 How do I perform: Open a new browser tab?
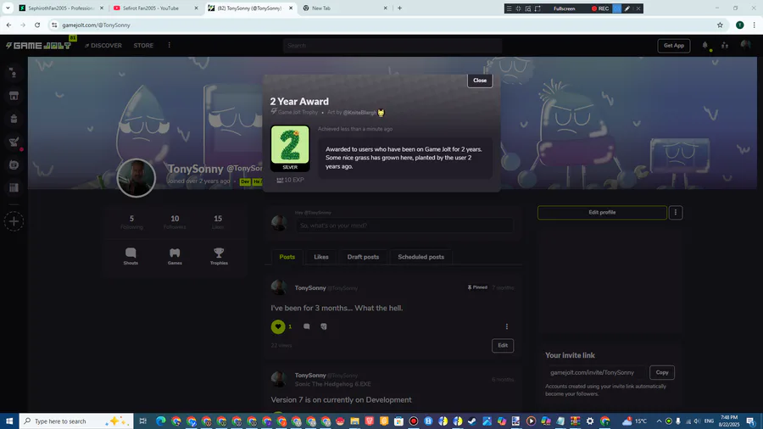pos(399,8)
